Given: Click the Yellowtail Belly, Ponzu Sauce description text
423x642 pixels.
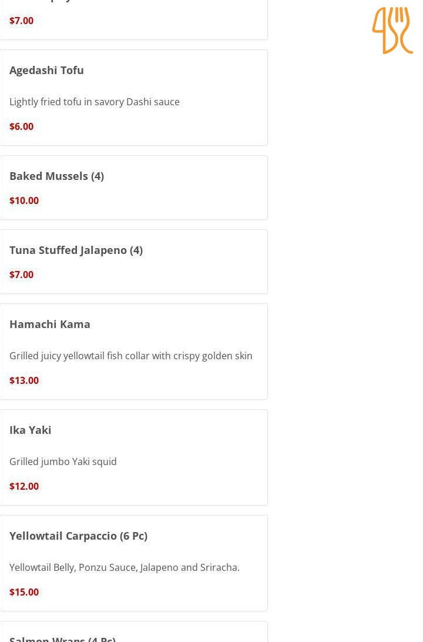Looking at the screenshot, I should [x=125, y=567].
